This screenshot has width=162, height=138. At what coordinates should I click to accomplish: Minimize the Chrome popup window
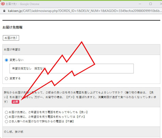[140, 4]
